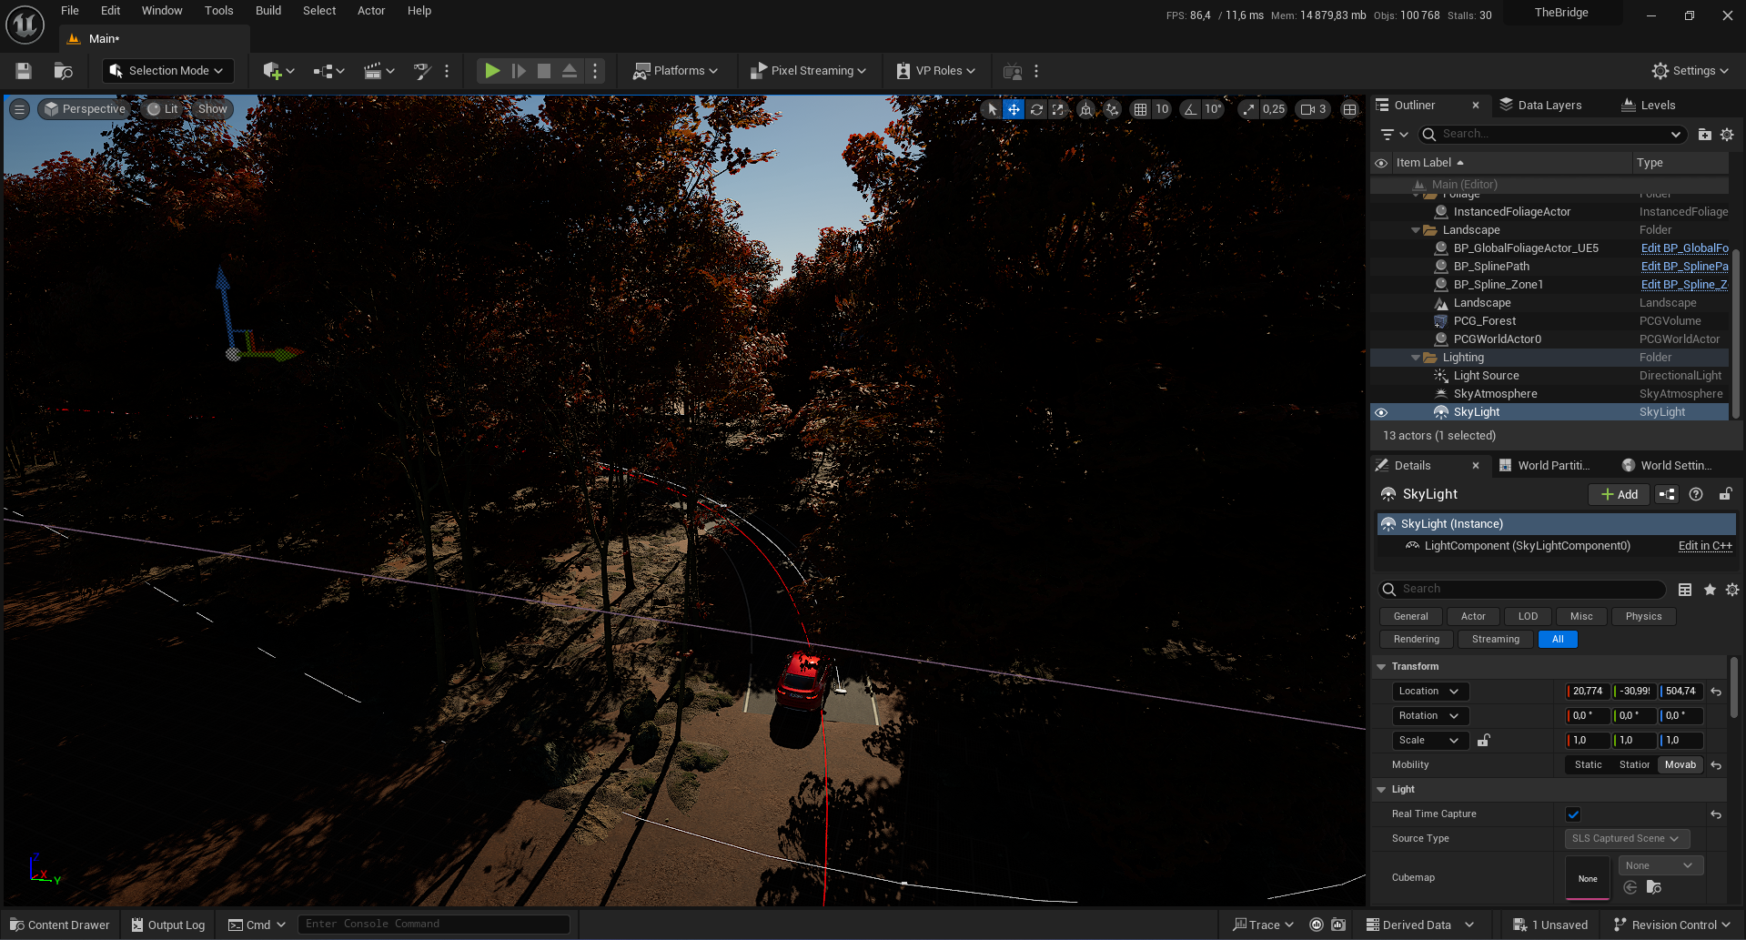Set Mobility to Static

coord(1588,765)
